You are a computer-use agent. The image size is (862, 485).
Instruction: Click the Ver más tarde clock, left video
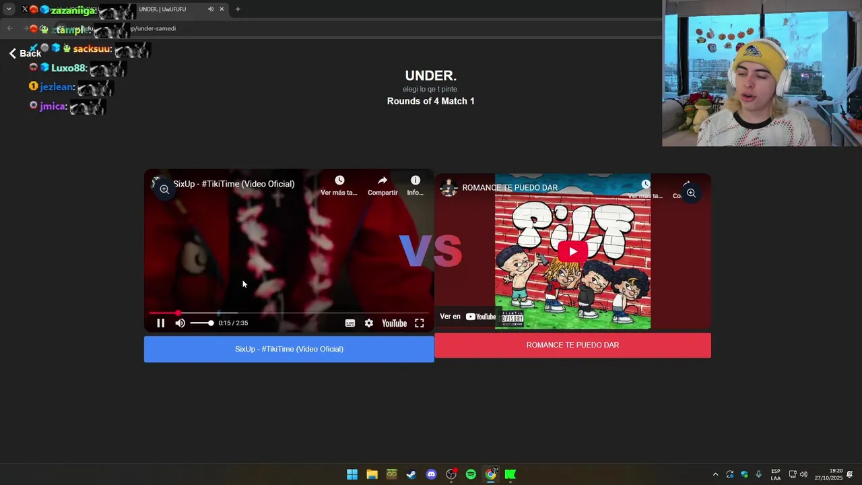[x=339, y=181]
